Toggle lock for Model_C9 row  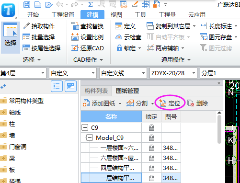[x=151, y=138]
